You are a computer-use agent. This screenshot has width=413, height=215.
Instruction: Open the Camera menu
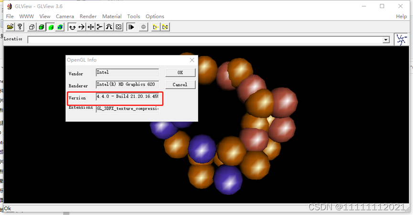point(65,16)
